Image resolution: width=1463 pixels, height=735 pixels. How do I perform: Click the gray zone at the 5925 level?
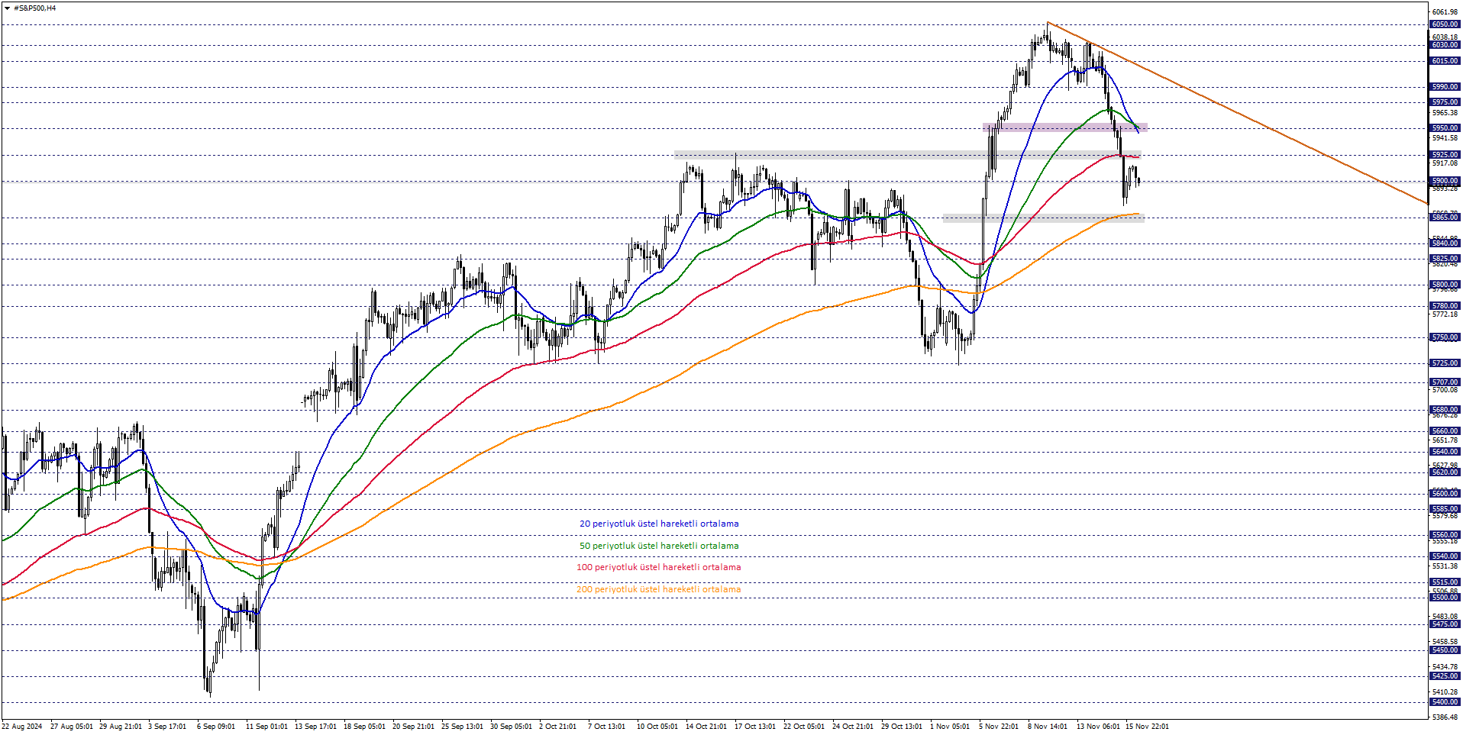(907, 155)
